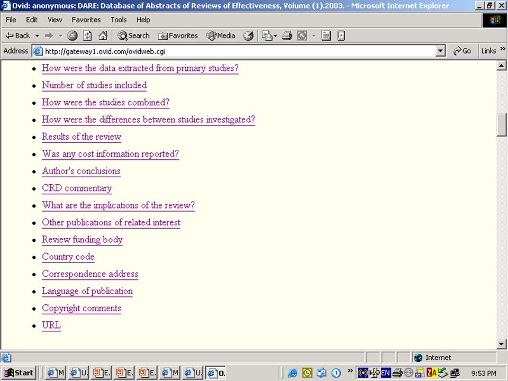Follow the 'How were the data extracted from primary studies?' link
This screenshot has height=381, width=508.
pyautogui.click(x=140, y=68)
